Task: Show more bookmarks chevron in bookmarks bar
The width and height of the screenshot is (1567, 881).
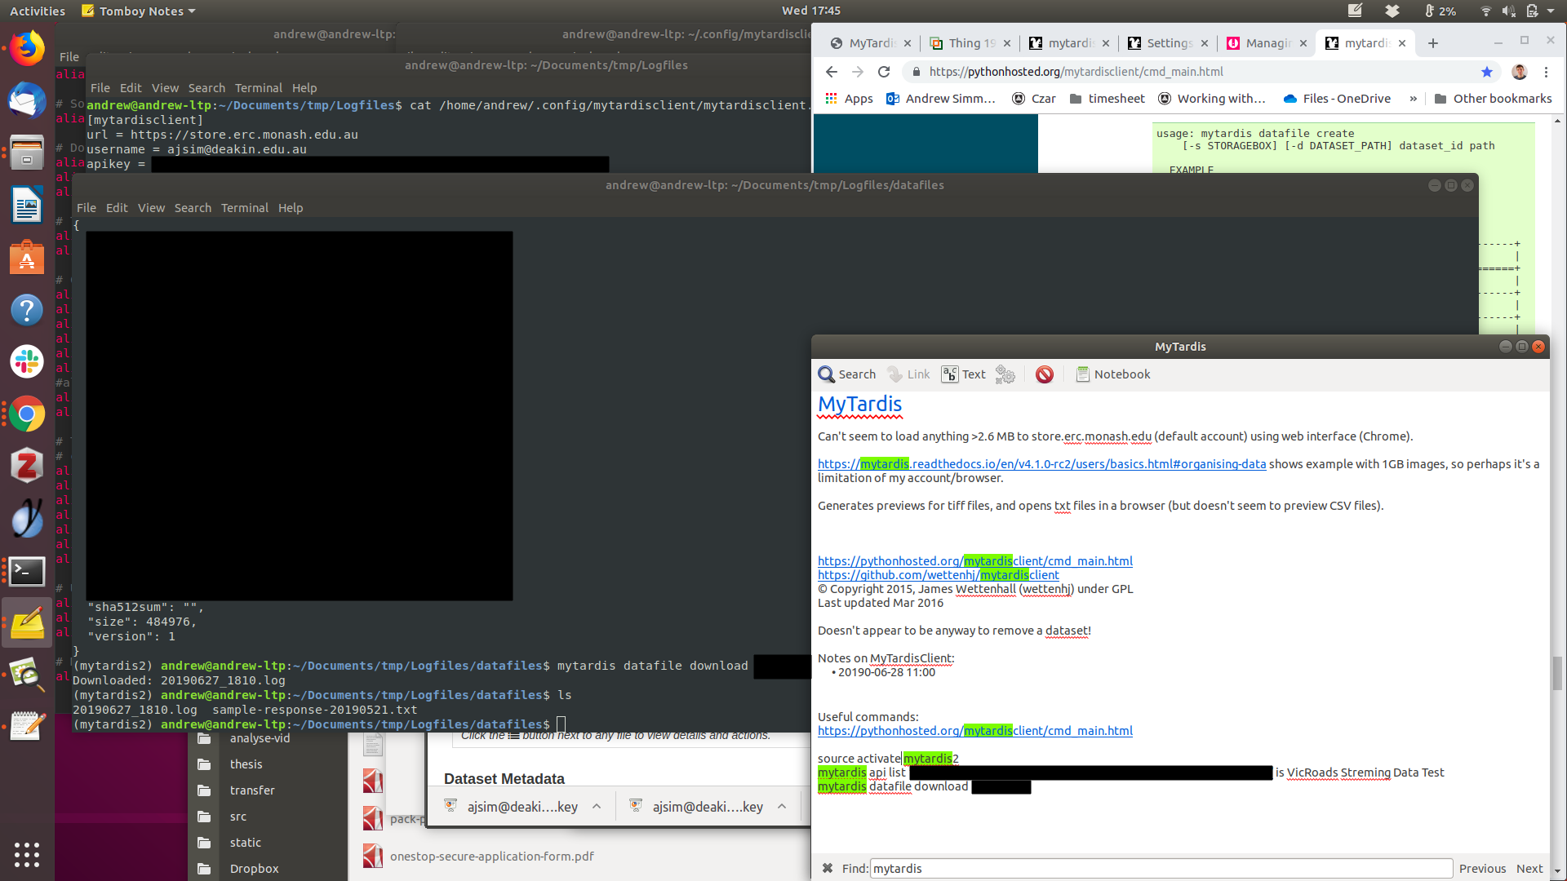Action: [1414, 99]
